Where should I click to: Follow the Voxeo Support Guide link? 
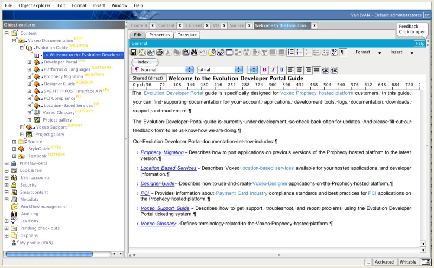click(165, 208)
